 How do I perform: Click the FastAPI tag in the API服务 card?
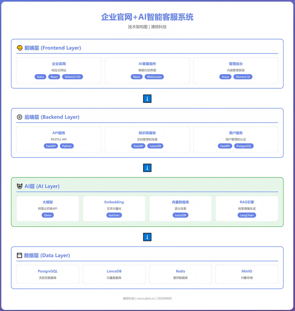[51, 146]
